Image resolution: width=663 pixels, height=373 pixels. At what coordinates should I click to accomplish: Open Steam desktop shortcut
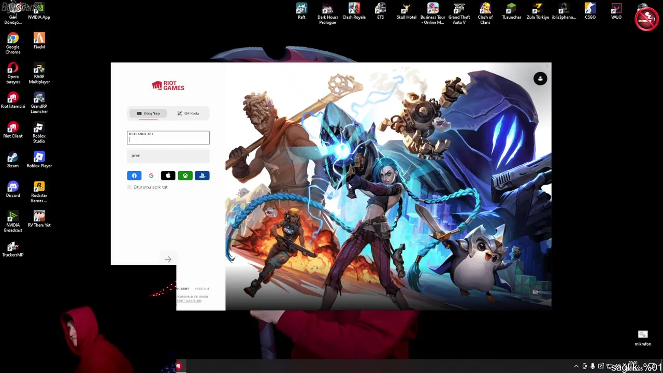click(13, 160)
